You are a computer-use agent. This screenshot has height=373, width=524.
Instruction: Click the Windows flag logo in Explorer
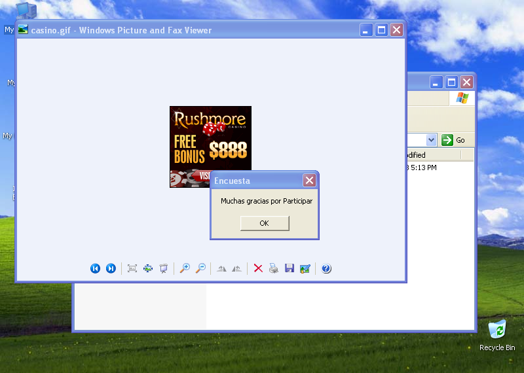point(462,98)
